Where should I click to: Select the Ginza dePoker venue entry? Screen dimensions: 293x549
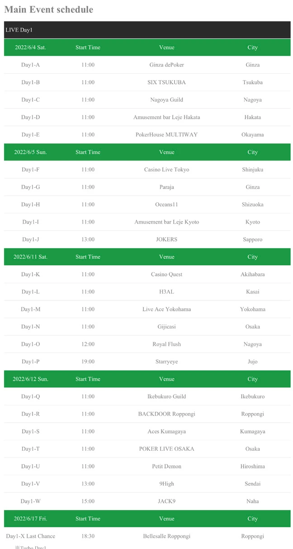tap(166, 65)
